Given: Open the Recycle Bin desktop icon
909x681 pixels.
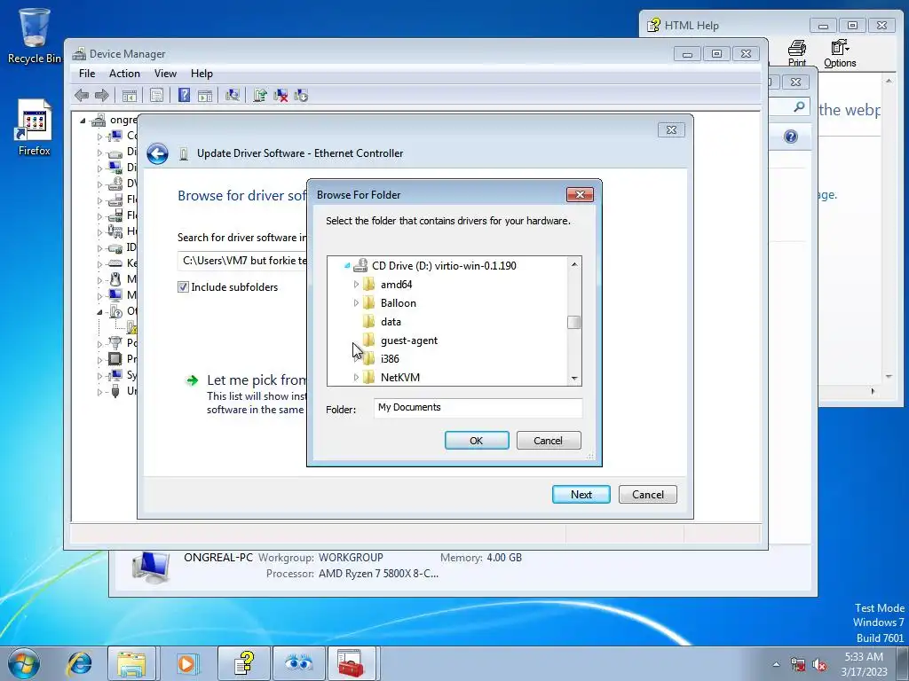Looking at the screenshot, I should (34, 35).
